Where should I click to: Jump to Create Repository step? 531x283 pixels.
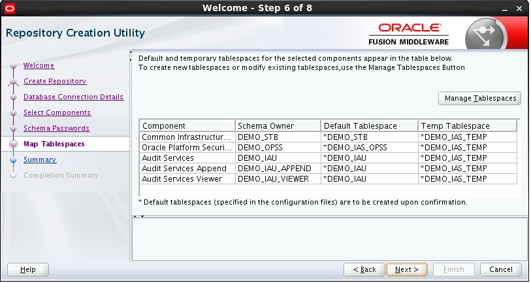point(55,81)
